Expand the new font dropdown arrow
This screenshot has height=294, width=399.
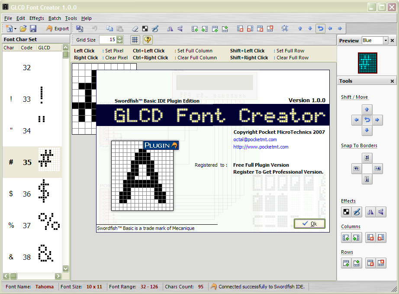click(15, 29)
